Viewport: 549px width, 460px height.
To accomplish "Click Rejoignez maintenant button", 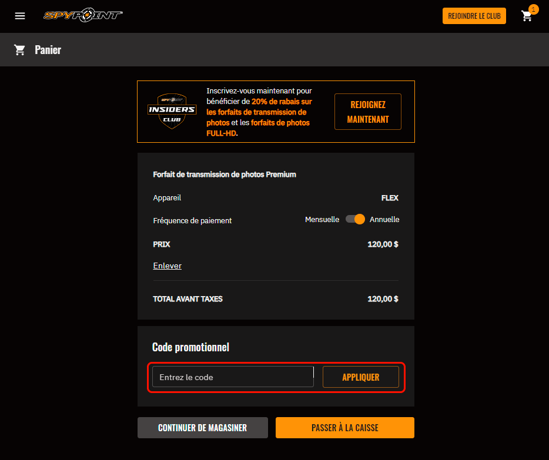I will click(x=367, y=112).
